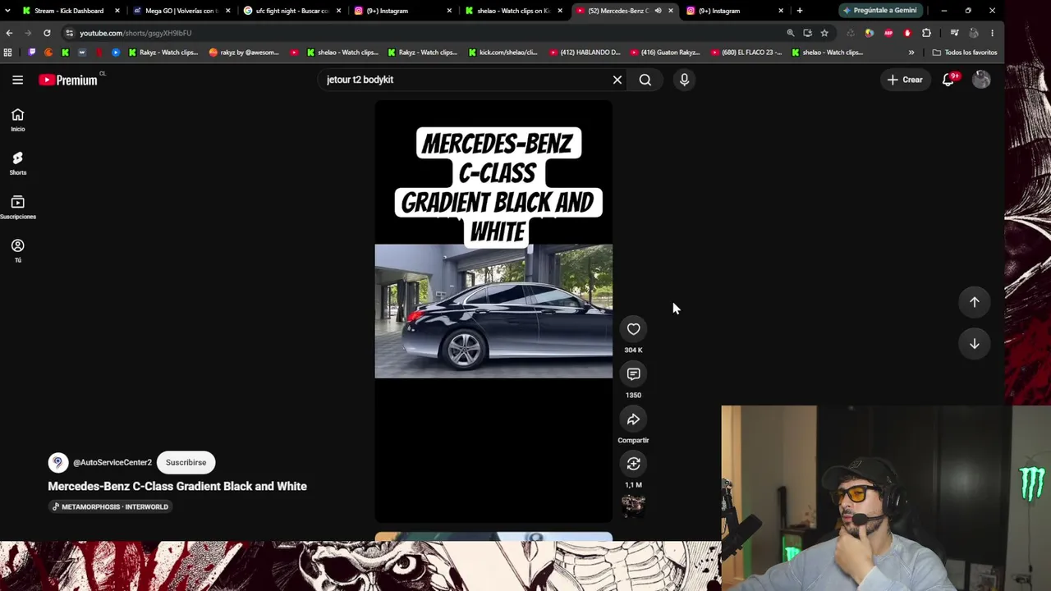This screenshot has height=591, width=1051.
Task: Switch to the Mega GO tab
Action: tap(181, 11)
